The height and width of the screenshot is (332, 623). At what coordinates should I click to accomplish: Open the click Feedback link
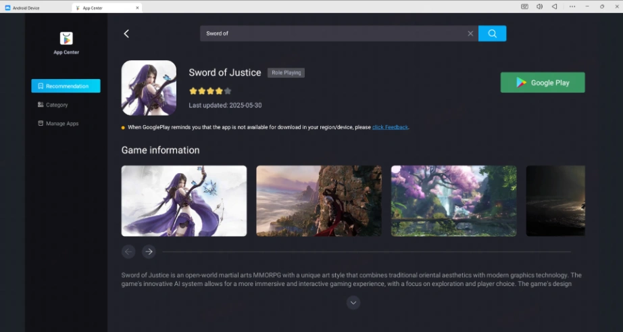390,127
